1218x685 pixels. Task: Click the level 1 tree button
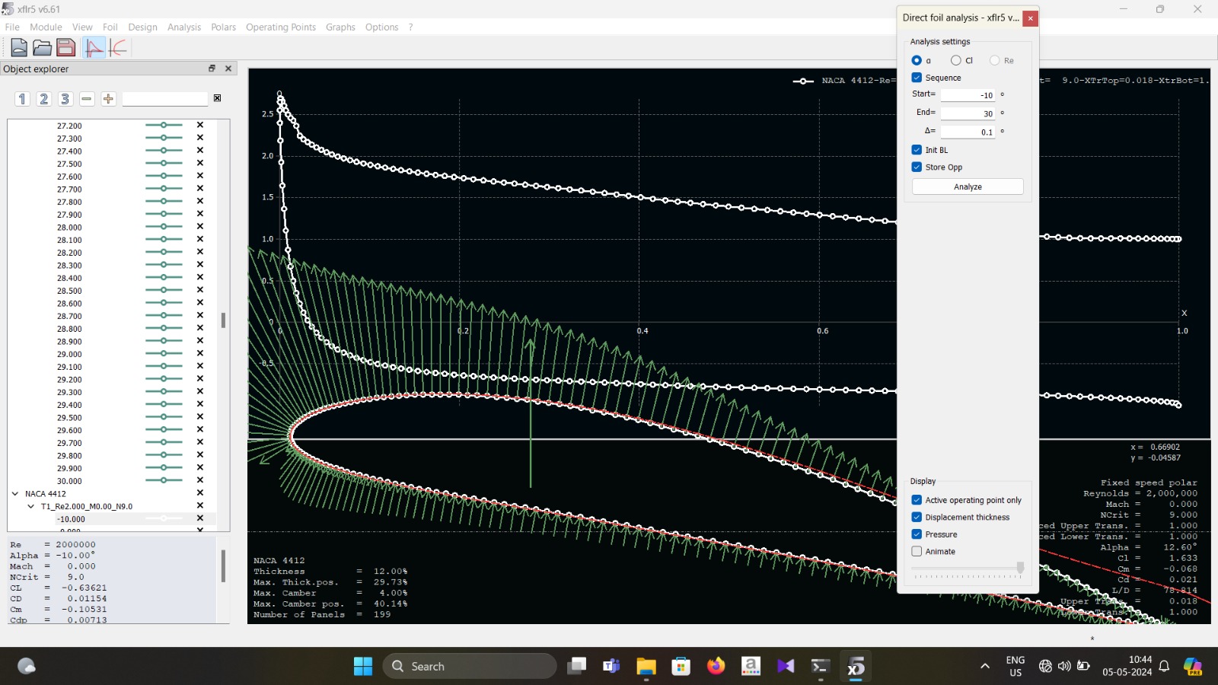(x=22, y=99)
